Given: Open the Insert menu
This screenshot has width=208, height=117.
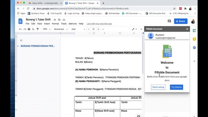Looking at the screenshot, I should (x=47, y=24).
